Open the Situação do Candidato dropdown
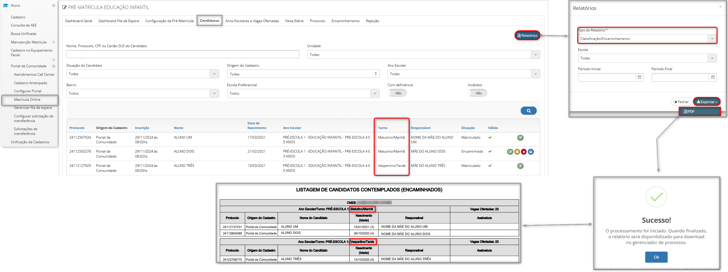 point(143,74)
